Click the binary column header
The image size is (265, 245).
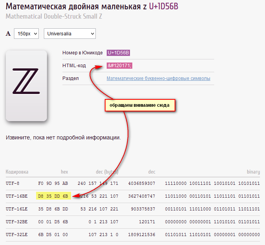pos(253,172)
